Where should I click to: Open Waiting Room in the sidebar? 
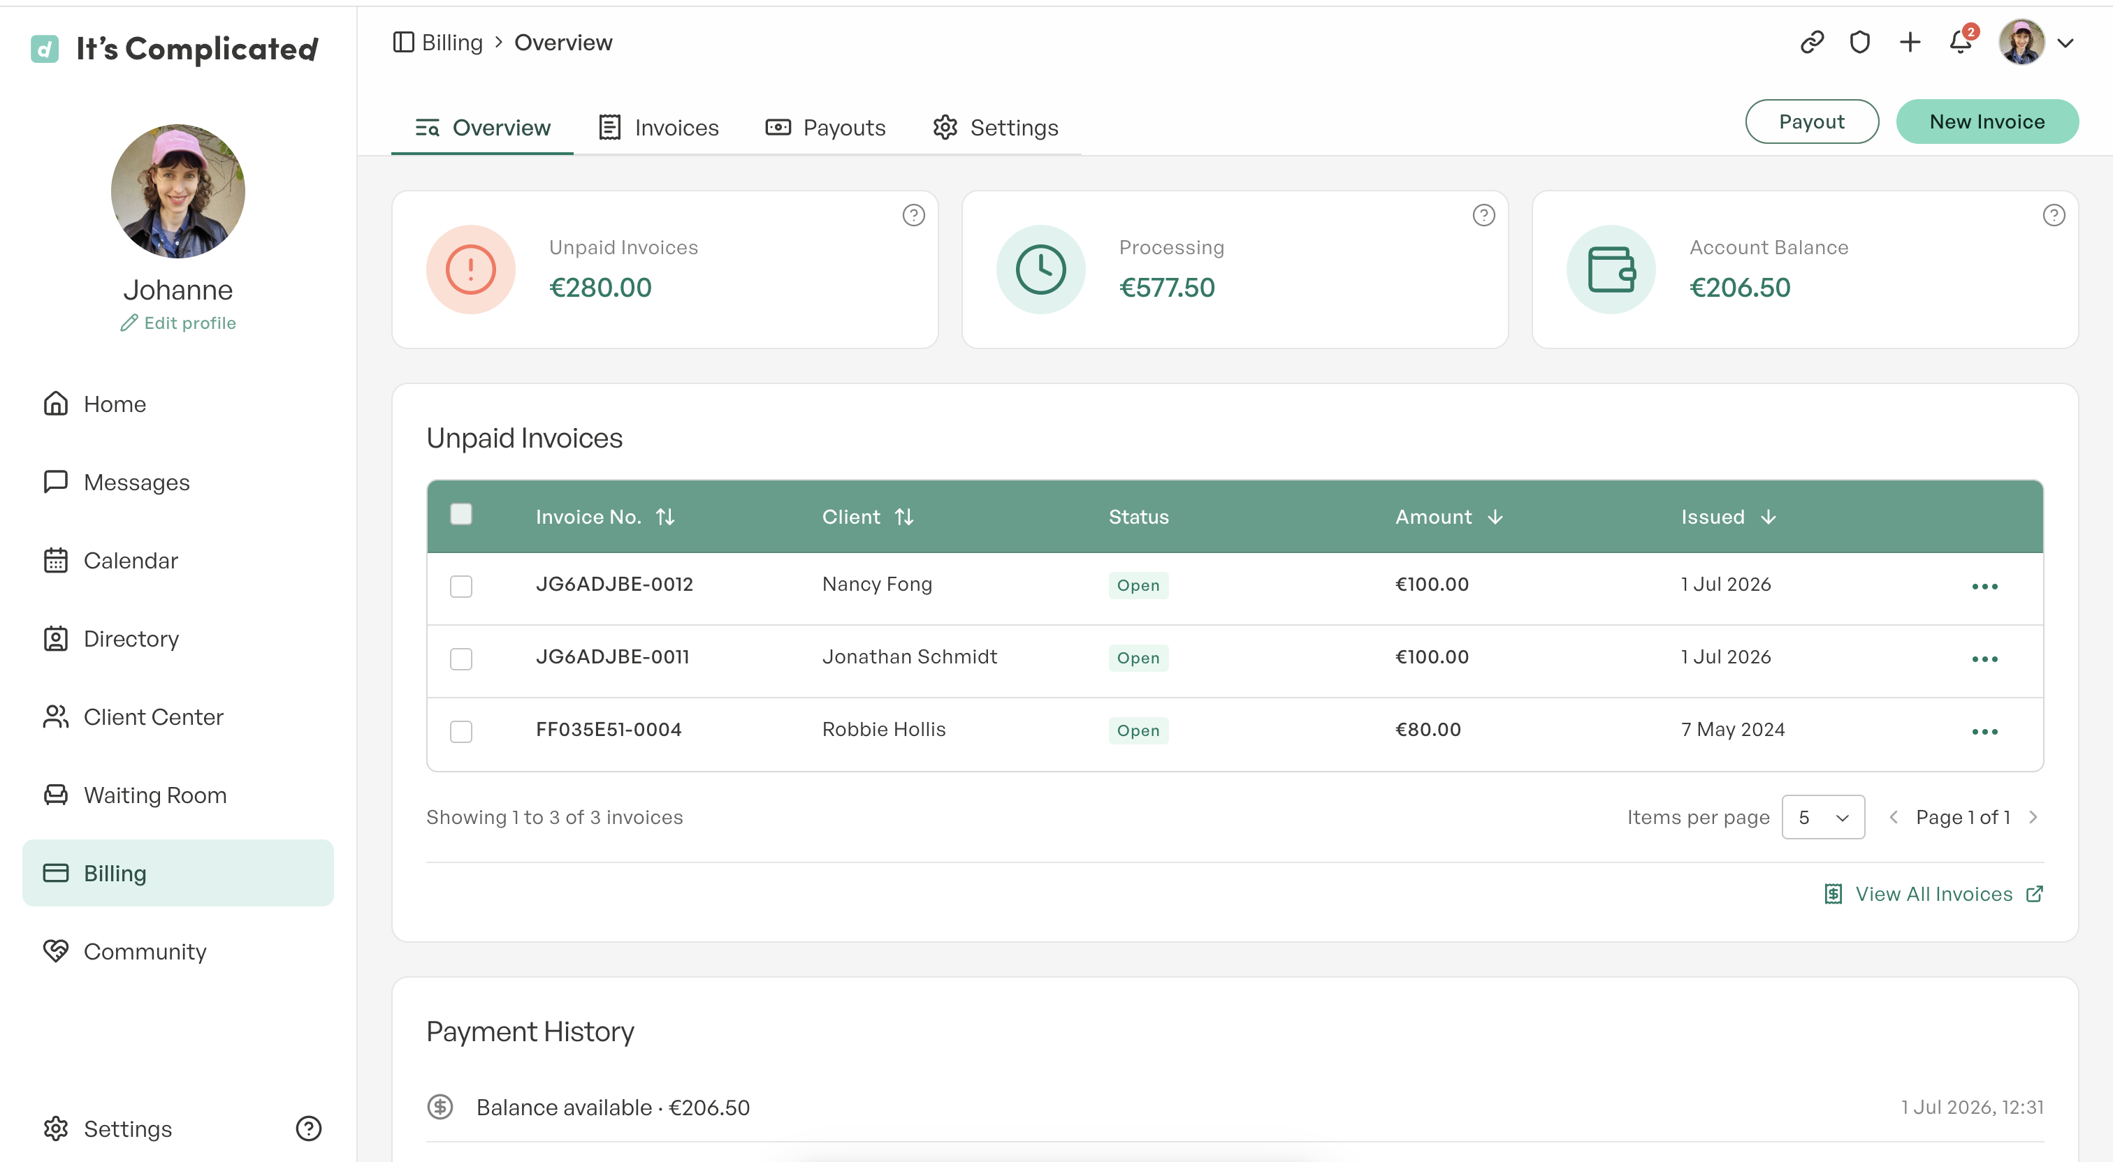[178, 795]
